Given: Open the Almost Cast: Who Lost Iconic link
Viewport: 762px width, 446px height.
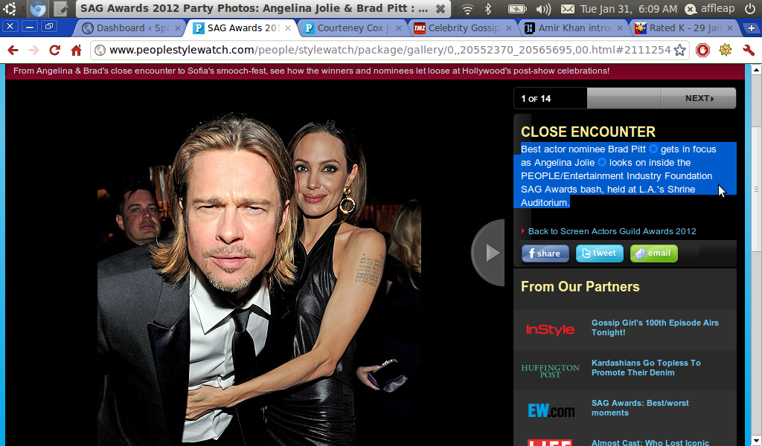Looking at the screenshot, I should coord(650,442).
